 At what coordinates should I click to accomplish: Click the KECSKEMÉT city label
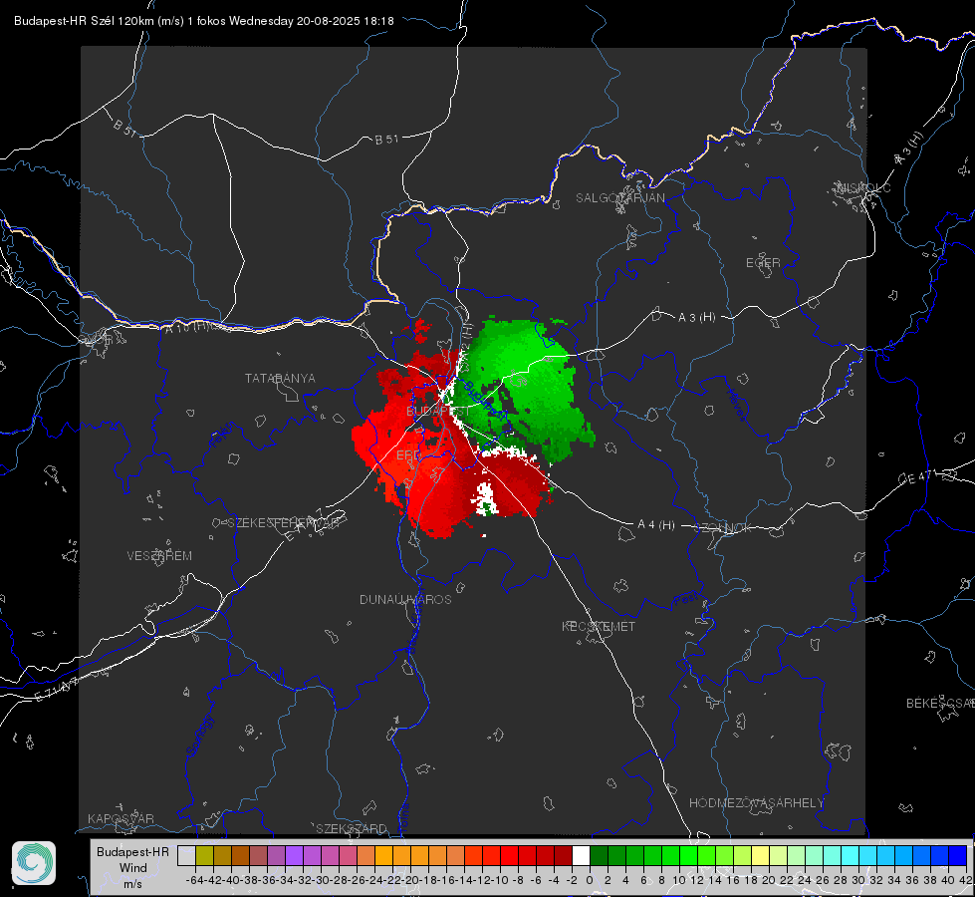[x=599, y=626]
